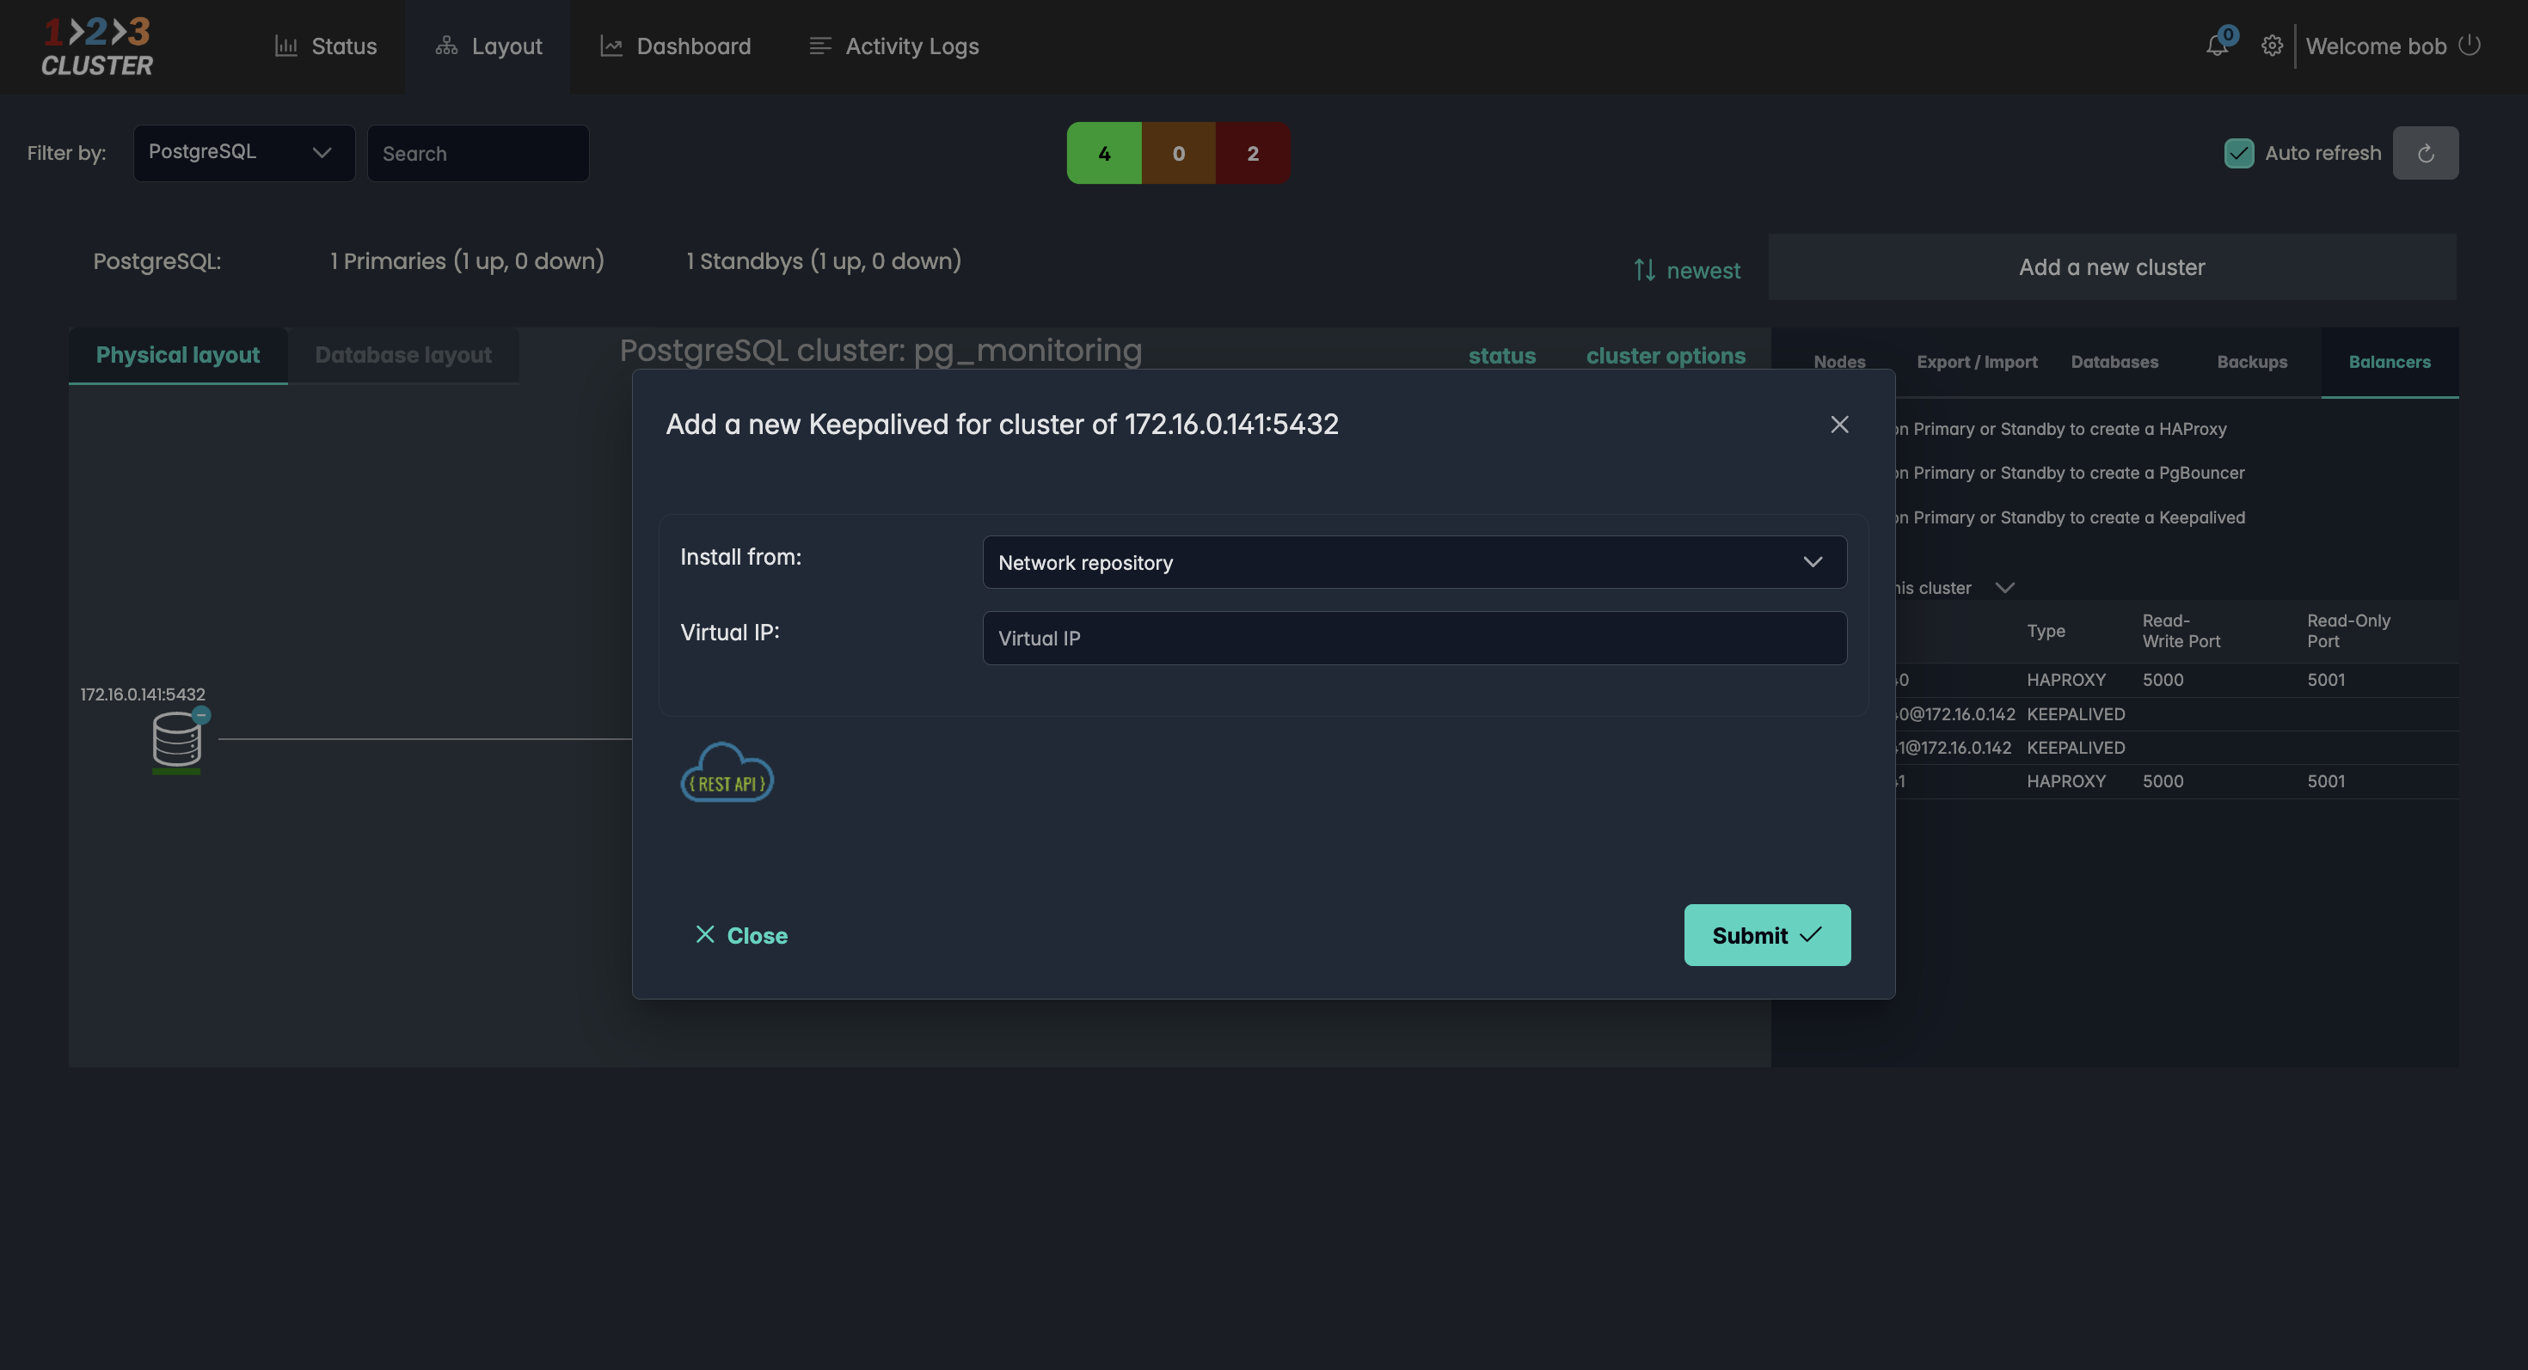
Task: Close the dialog using the X icon
Action: point(1839,424)
